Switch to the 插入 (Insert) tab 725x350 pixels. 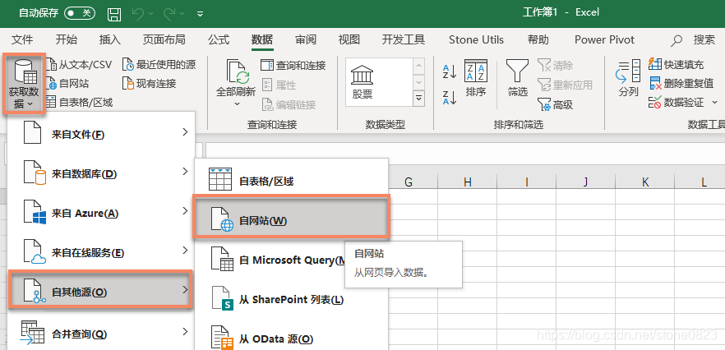coord(110,39)
